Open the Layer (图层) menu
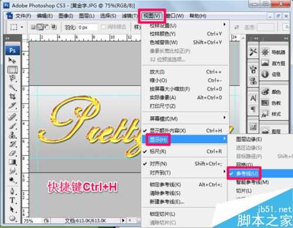293x228 pixels. pos(87,16)
